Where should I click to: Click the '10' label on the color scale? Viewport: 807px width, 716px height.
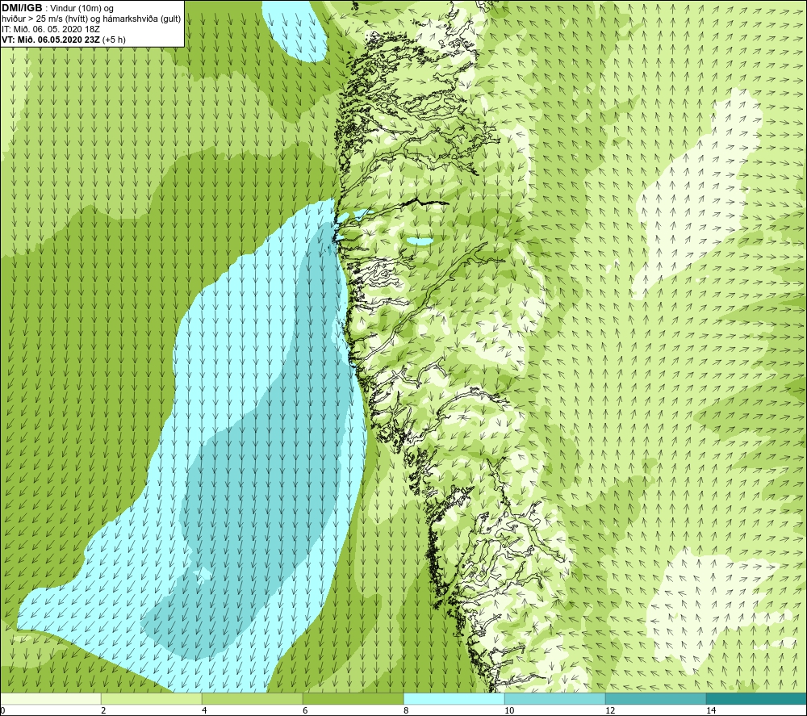click(x=509, y=711)
